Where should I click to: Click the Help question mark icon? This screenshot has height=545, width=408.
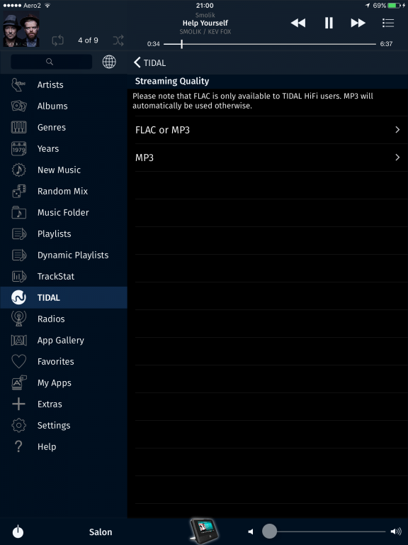click(18, 446)
